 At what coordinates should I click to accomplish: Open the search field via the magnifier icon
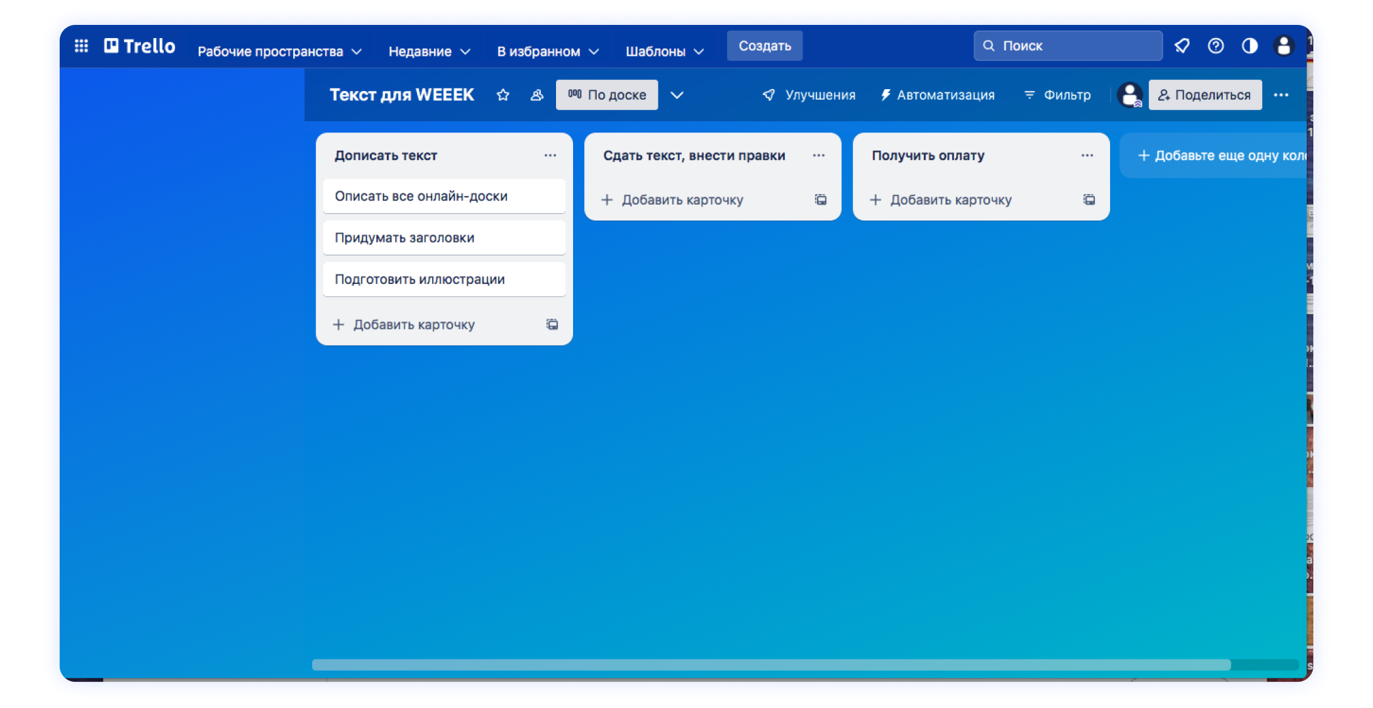click(989, 45)
